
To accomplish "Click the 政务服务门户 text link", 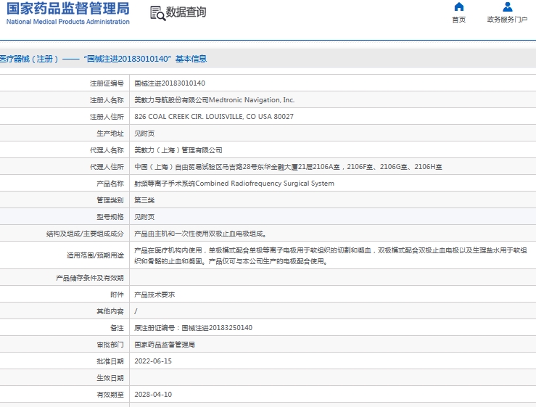I will tap(507, 20).
